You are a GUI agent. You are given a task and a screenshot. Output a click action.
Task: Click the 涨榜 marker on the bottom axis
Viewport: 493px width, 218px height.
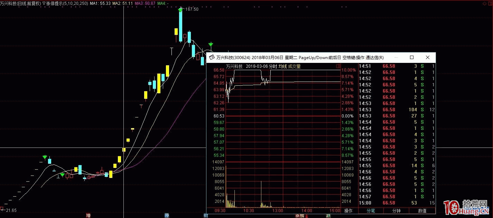pos(299,216)
